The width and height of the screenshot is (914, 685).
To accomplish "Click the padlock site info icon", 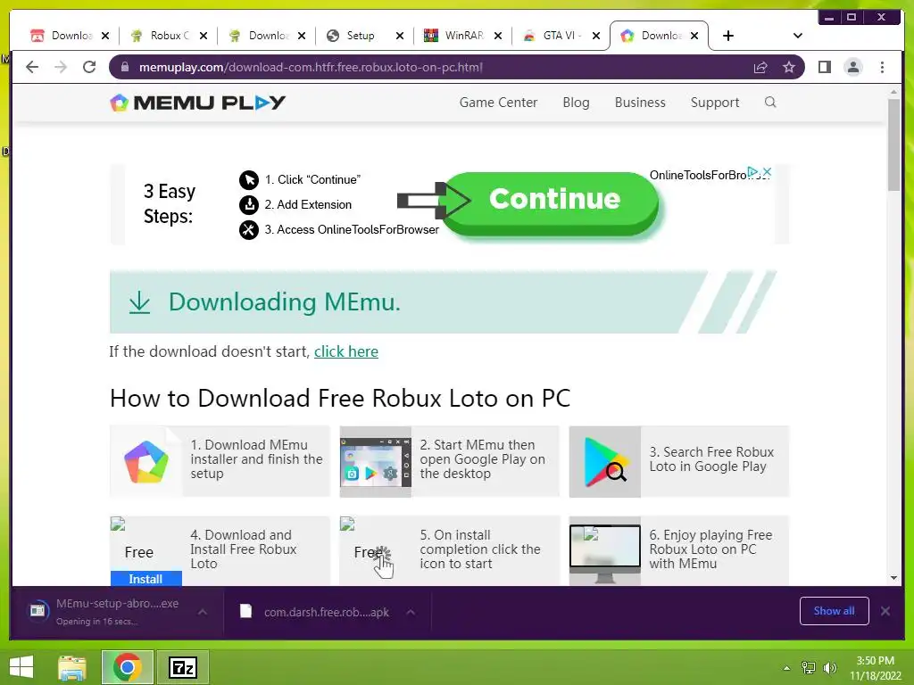I will 125,67.
